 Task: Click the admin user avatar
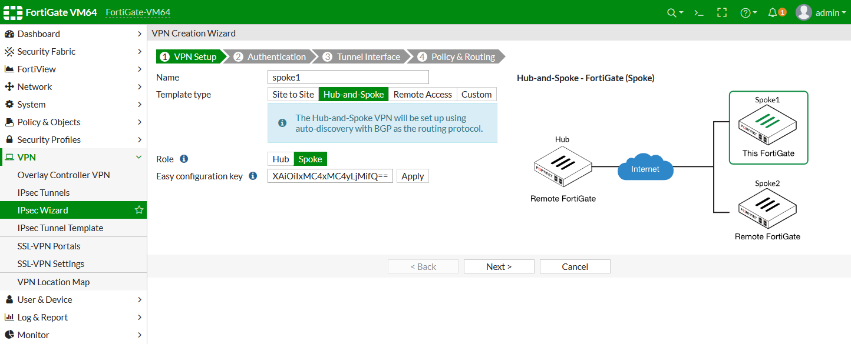coord(804,12)
